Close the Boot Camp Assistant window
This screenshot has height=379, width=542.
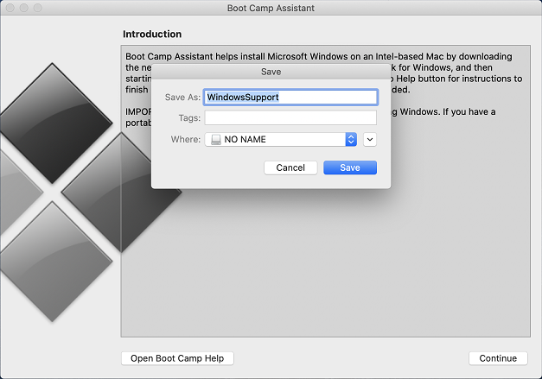pyautogui.click(x=10, y=8)
